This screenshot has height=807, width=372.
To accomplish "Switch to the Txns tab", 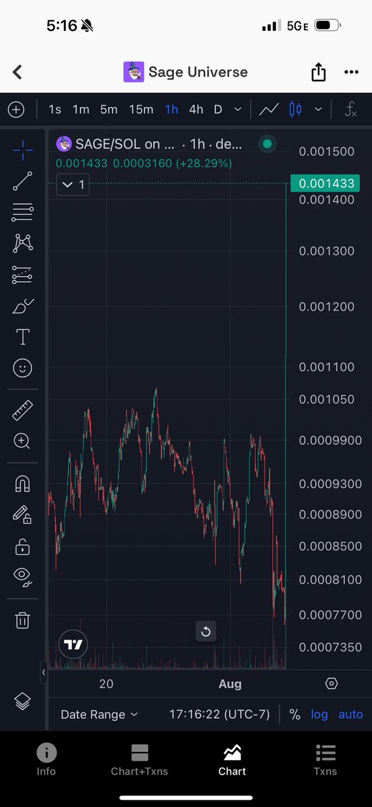I will click(x=326, y=760).
